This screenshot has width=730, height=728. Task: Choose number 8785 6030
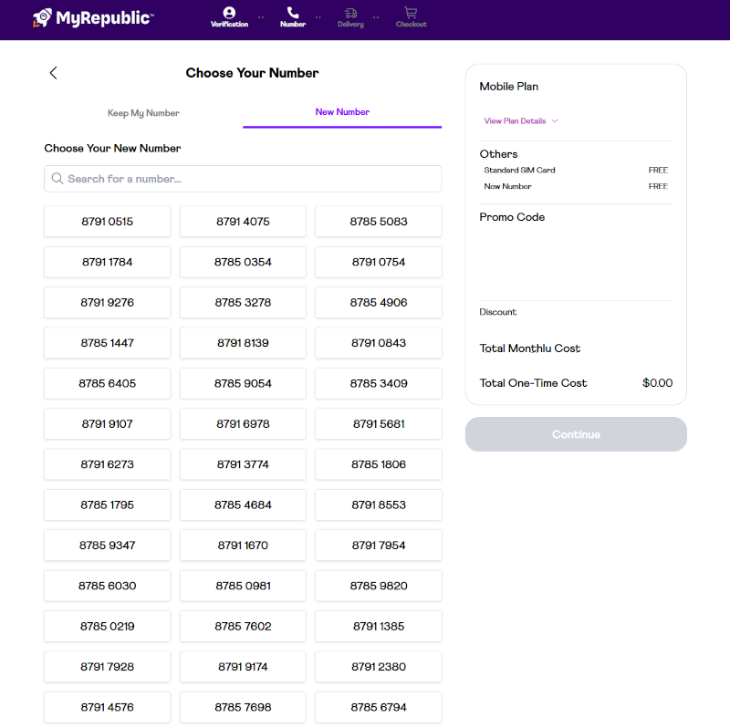108,586
